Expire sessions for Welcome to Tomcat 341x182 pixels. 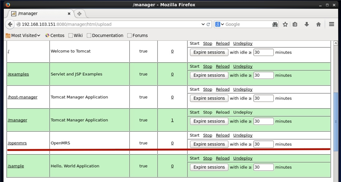209,52
